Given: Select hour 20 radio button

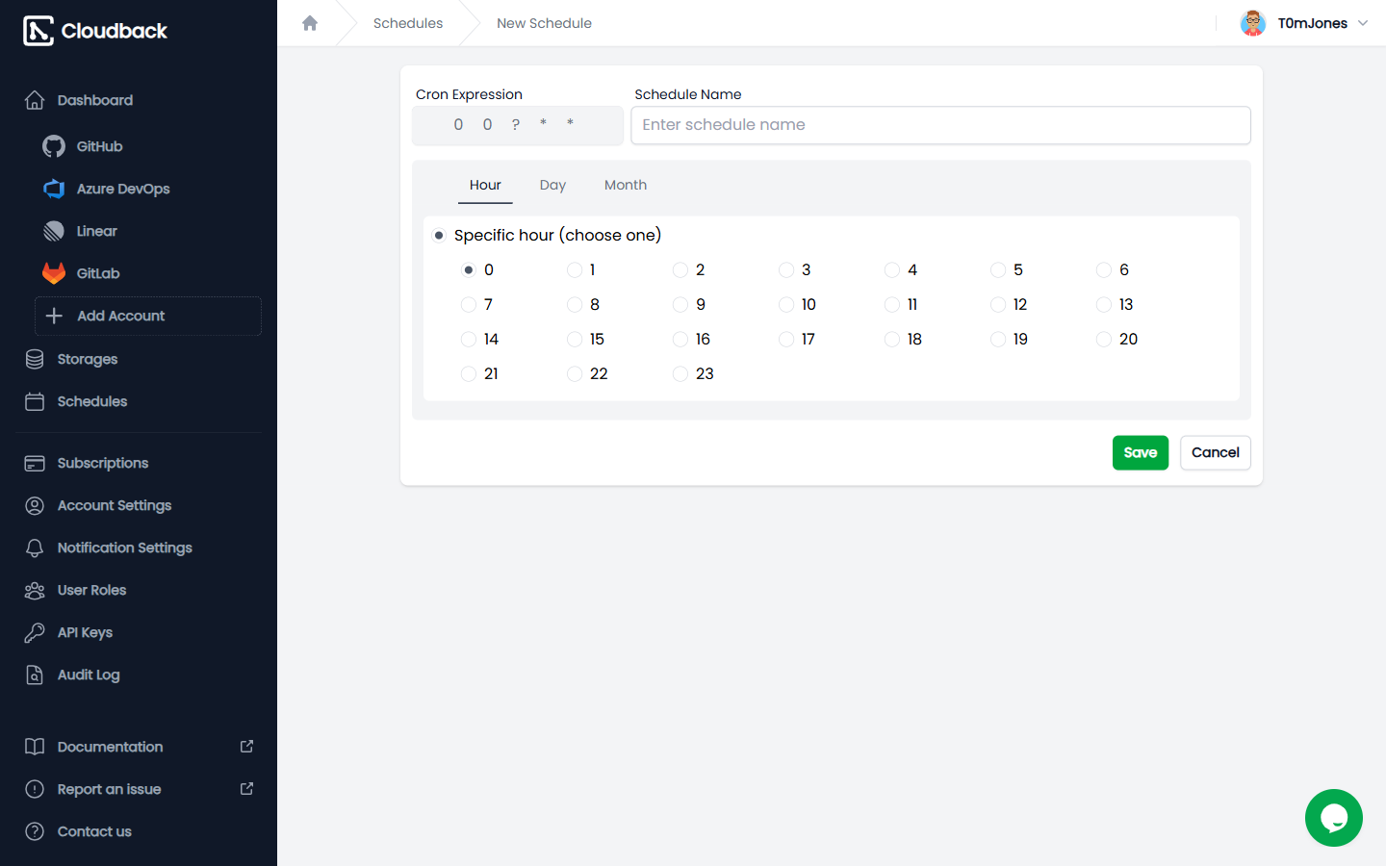Looking at the screenshot, I should (x=1104, y=339).
